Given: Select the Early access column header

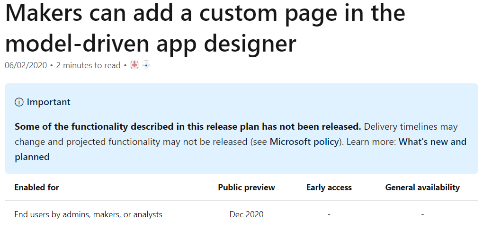Looking at the screenshot, I should (x=329, y=187).
